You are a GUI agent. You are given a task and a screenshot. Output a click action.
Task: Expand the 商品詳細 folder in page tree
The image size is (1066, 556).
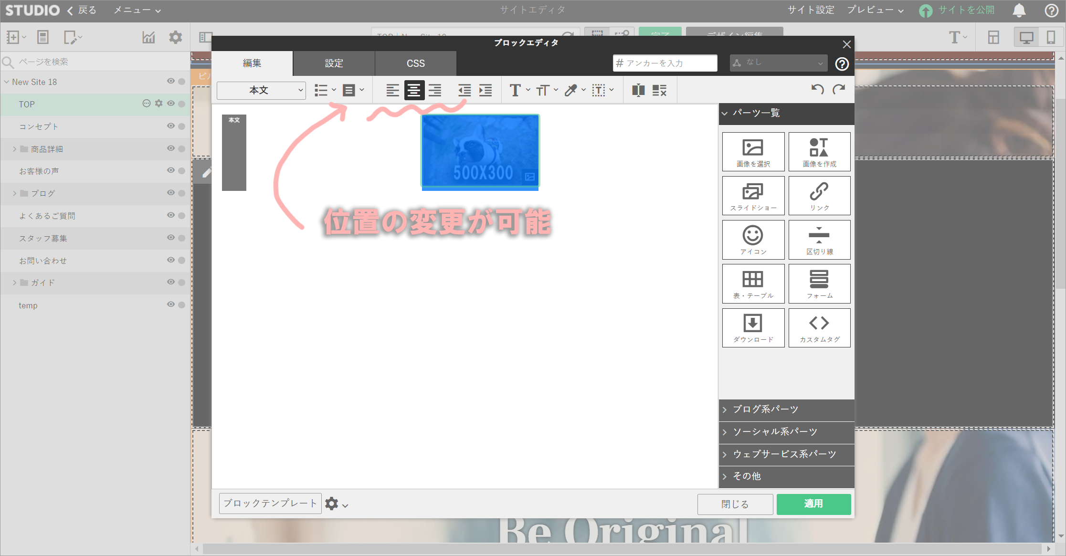coord(14,149)
